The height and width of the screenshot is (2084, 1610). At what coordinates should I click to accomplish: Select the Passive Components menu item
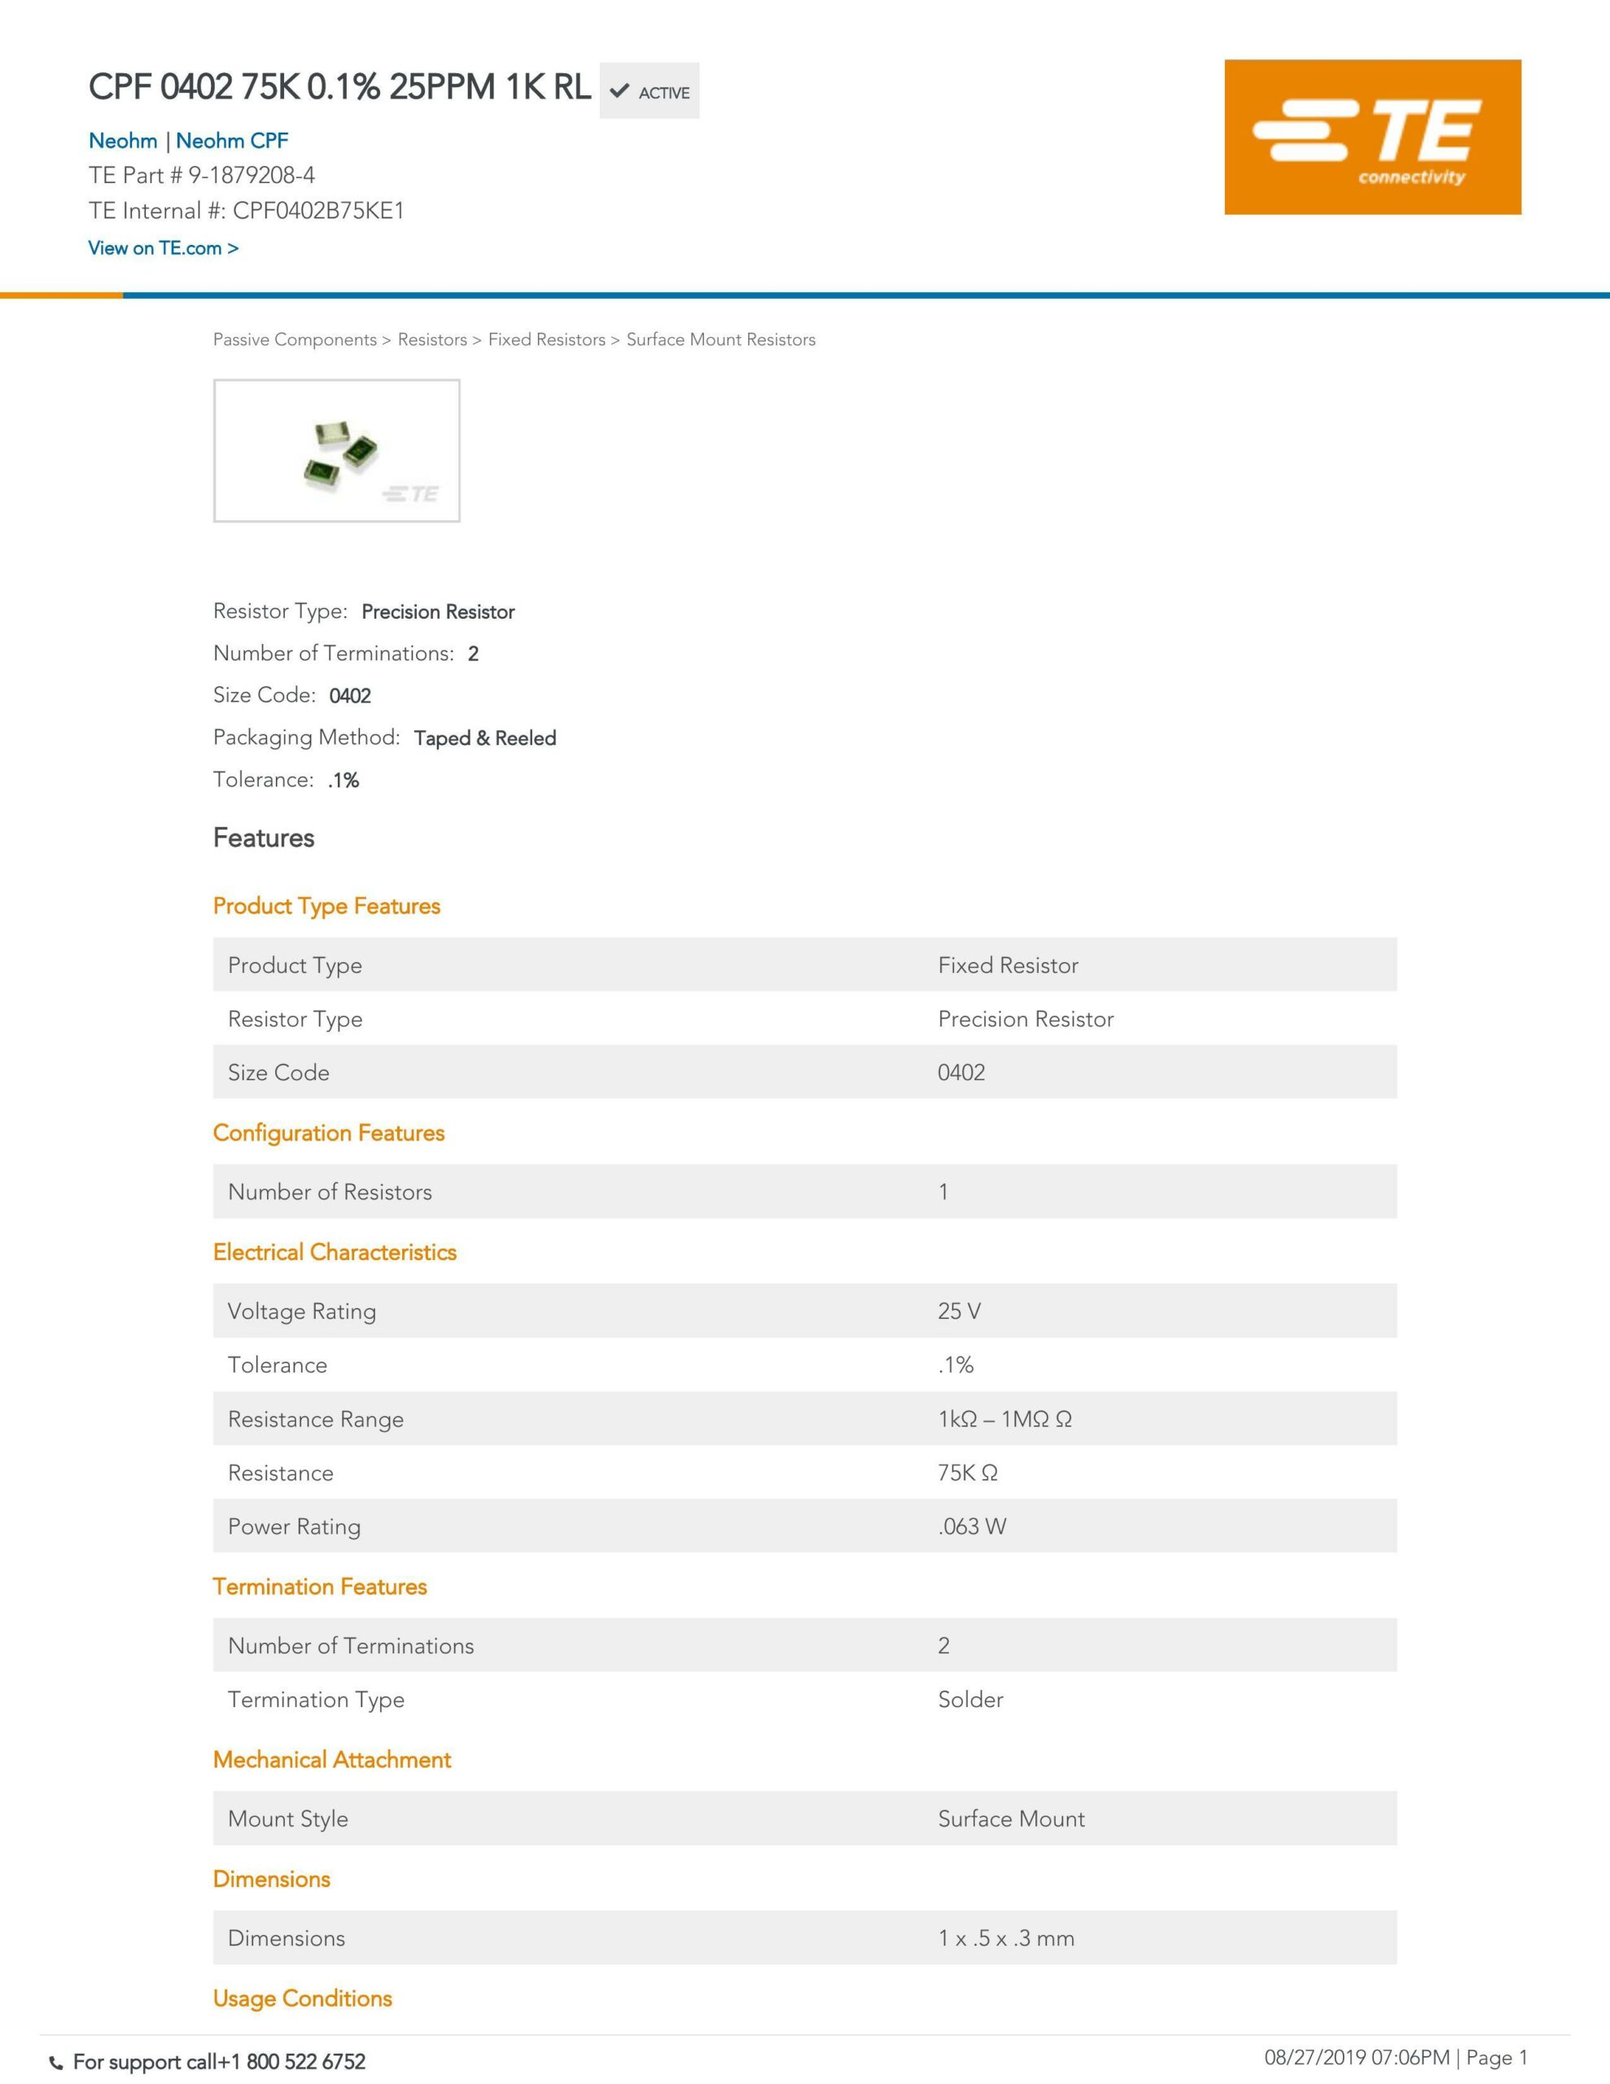pos(292,339)
